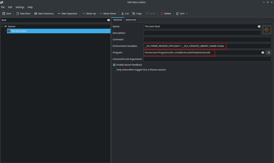The width and height of the screenshot is (274, 163).
Task: Browse for a program file
Action: (x=269, y=53)
